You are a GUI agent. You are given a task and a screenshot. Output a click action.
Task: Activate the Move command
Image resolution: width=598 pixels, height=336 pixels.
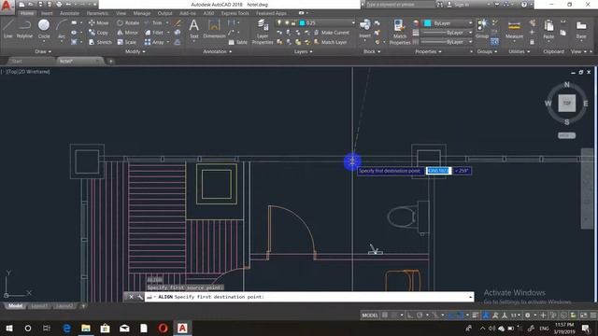pyautogui.click(x=98, y=22)
